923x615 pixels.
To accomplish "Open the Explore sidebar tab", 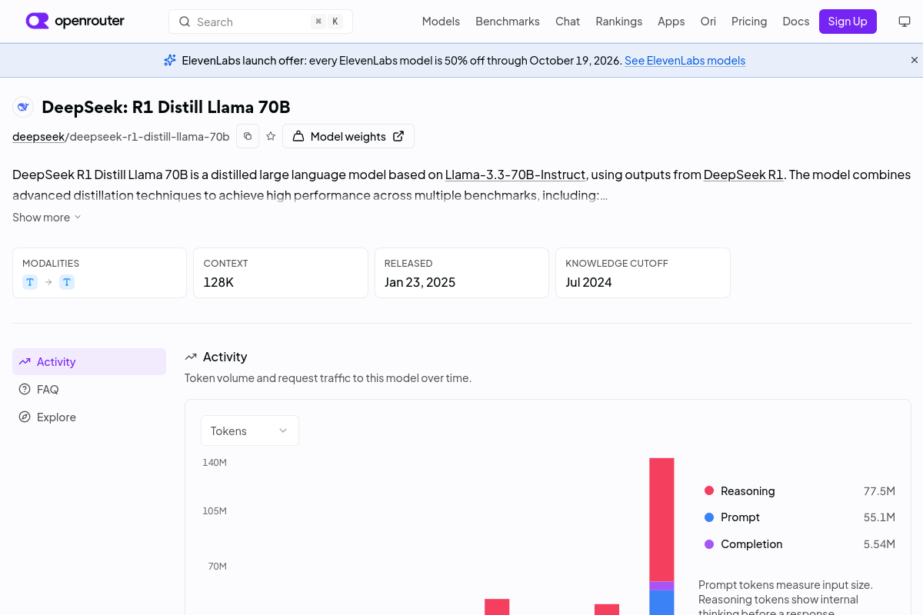I will [89, 417].
